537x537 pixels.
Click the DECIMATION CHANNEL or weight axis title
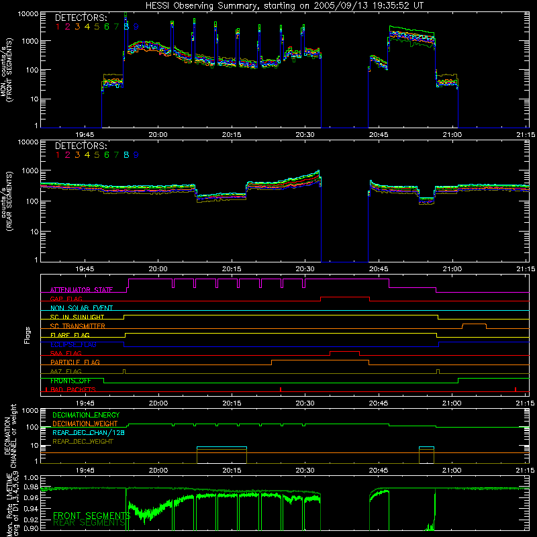[x=11, y=436]
